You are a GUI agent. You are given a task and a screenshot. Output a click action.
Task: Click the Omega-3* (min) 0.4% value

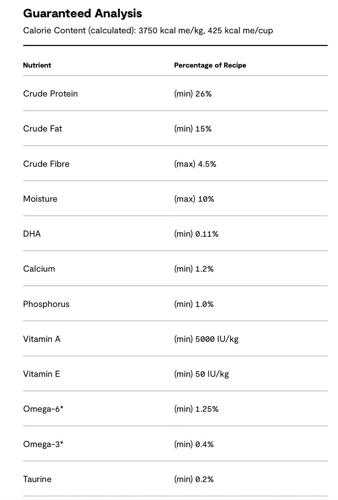tap(194, 444)
